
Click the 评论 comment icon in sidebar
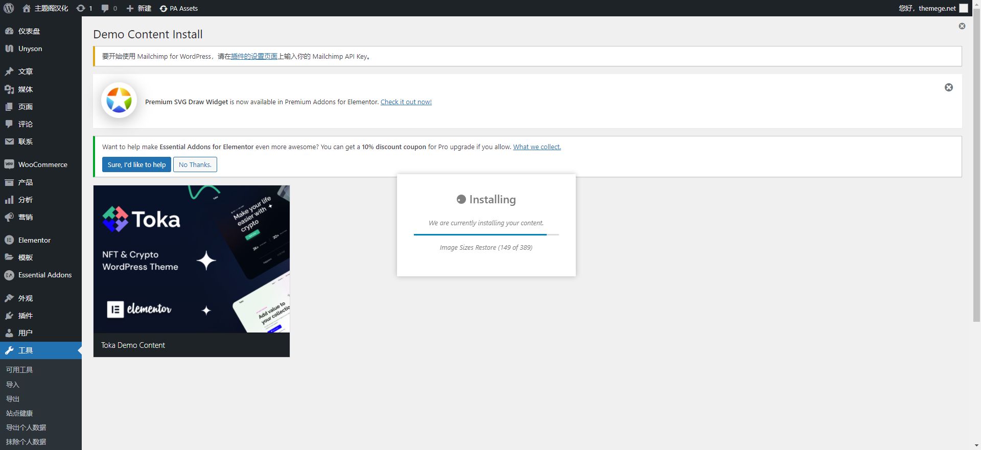pos(9,124)
